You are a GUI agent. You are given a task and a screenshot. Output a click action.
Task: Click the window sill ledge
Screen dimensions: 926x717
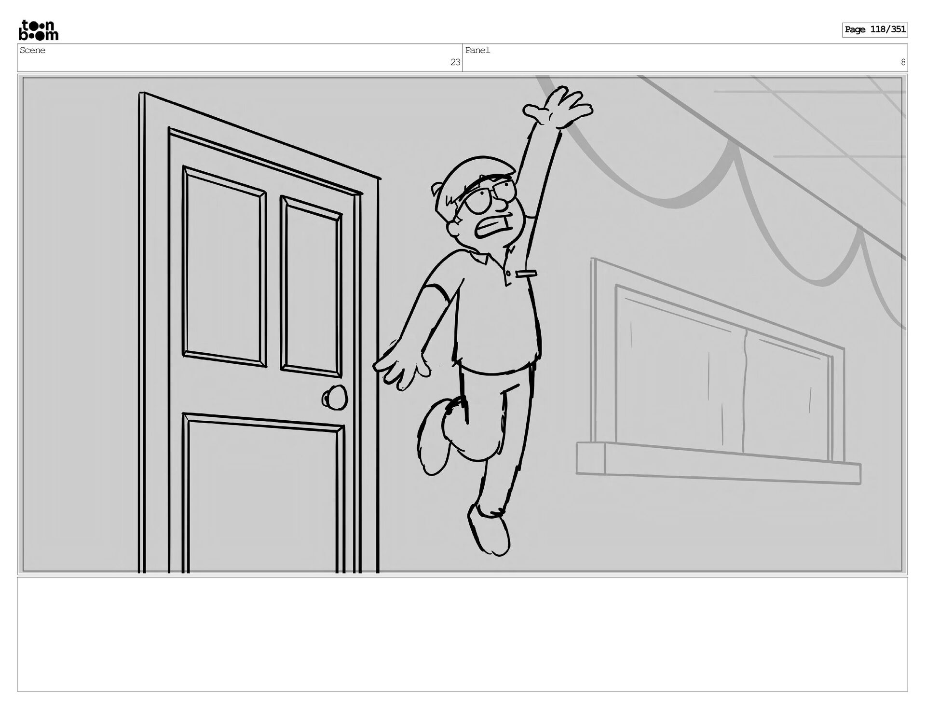click(719, 464)
